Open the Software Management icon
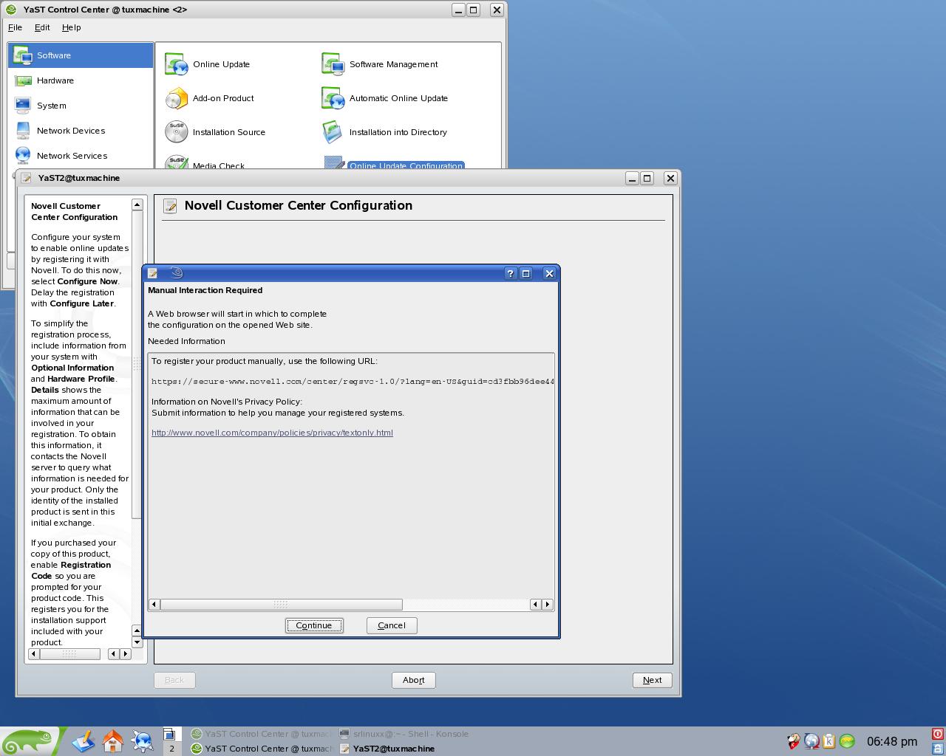This screenshot has width=946, height=756. pyautogui.click(x=333, y=64)
